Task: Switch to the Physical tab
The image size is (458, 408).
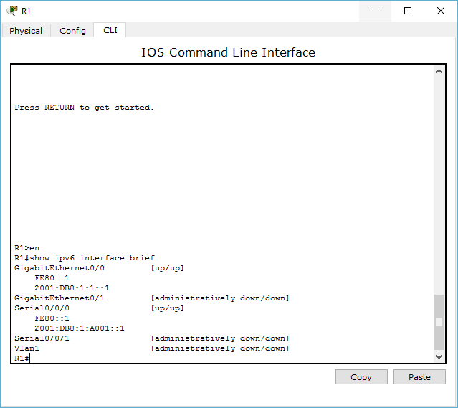Action: (26, 31)
